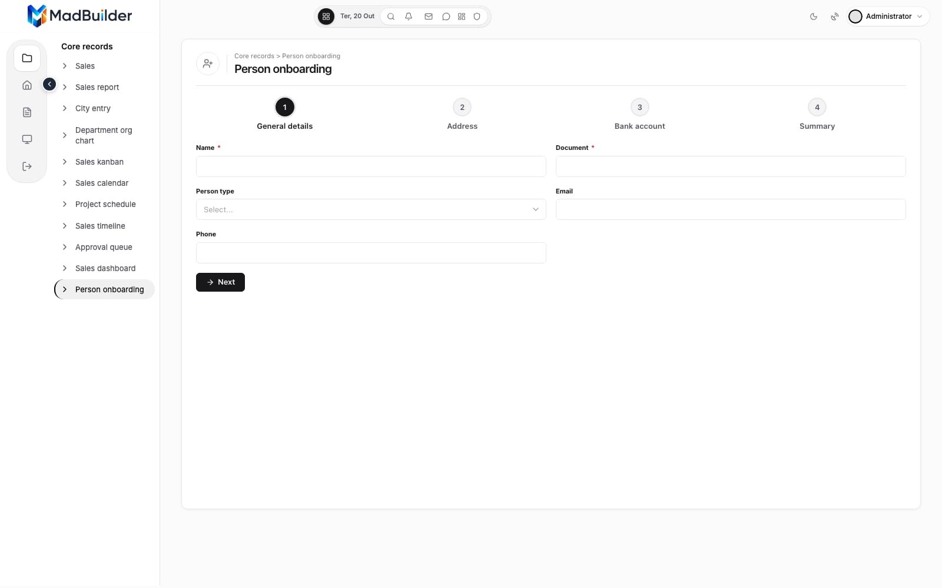Viewport: 942px width, 588px height.
Task: Open notifications bell
Action: click(409, 16)
